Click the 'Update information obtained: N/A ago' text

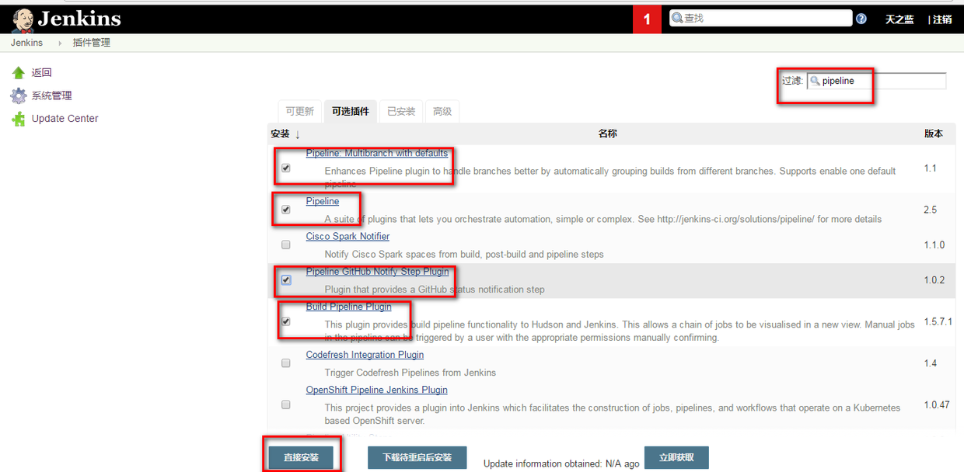561,463
